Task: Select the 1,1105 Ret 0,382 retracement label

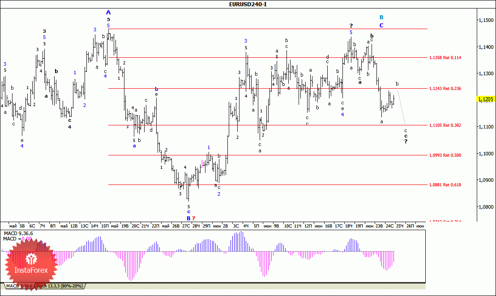Action: click(445, 125)
